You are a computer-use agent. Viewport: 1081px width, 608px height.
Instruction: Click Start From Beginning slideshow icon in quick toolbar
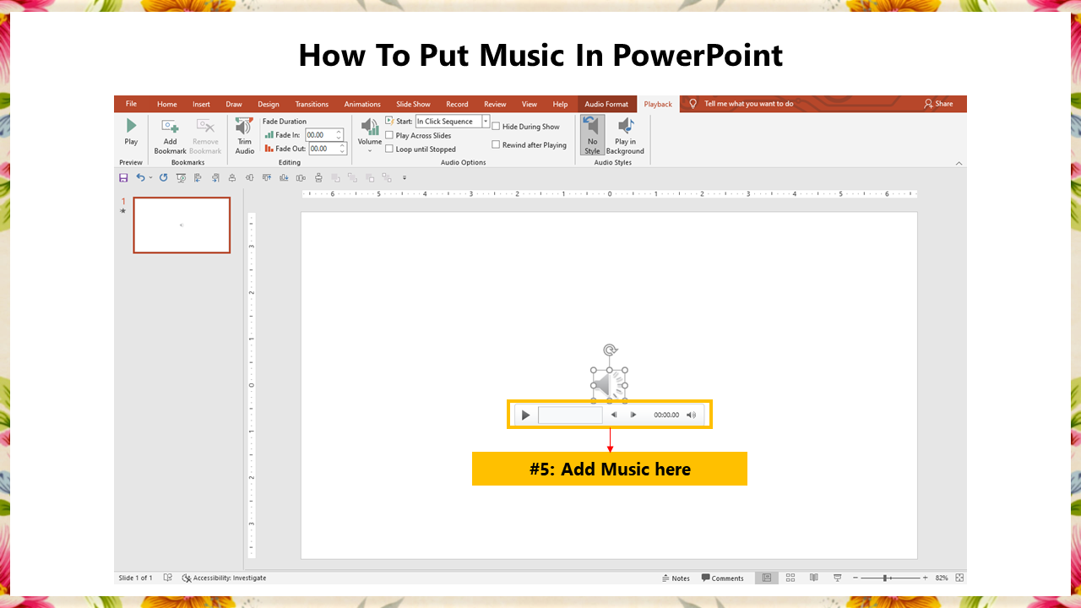(181, 177)
